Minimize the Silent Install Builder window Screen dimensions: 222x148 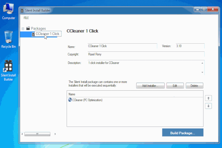(x=198, y=10)
